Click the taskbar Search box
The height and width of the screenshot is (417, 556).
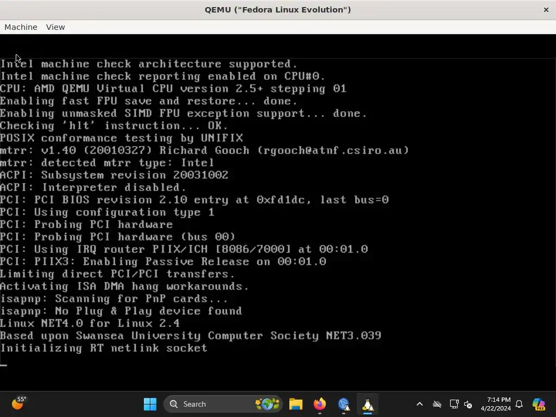click(223, 404)
